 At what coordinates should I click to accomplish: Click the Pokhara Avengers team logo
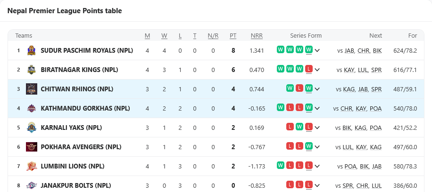32,147
